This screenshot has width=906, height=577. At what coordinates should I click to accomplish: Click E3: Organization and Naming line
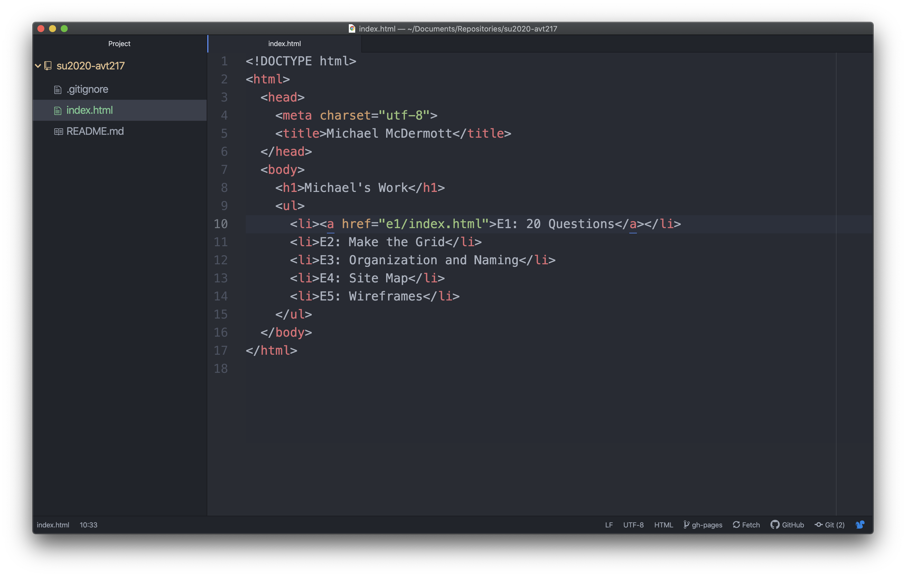pyautogui.click(x=423, y=260)
